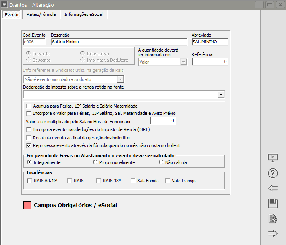Select the Proporcionalmente radio option
The image size is (286, 245).
pyautogui.click(x=95, y=162)
